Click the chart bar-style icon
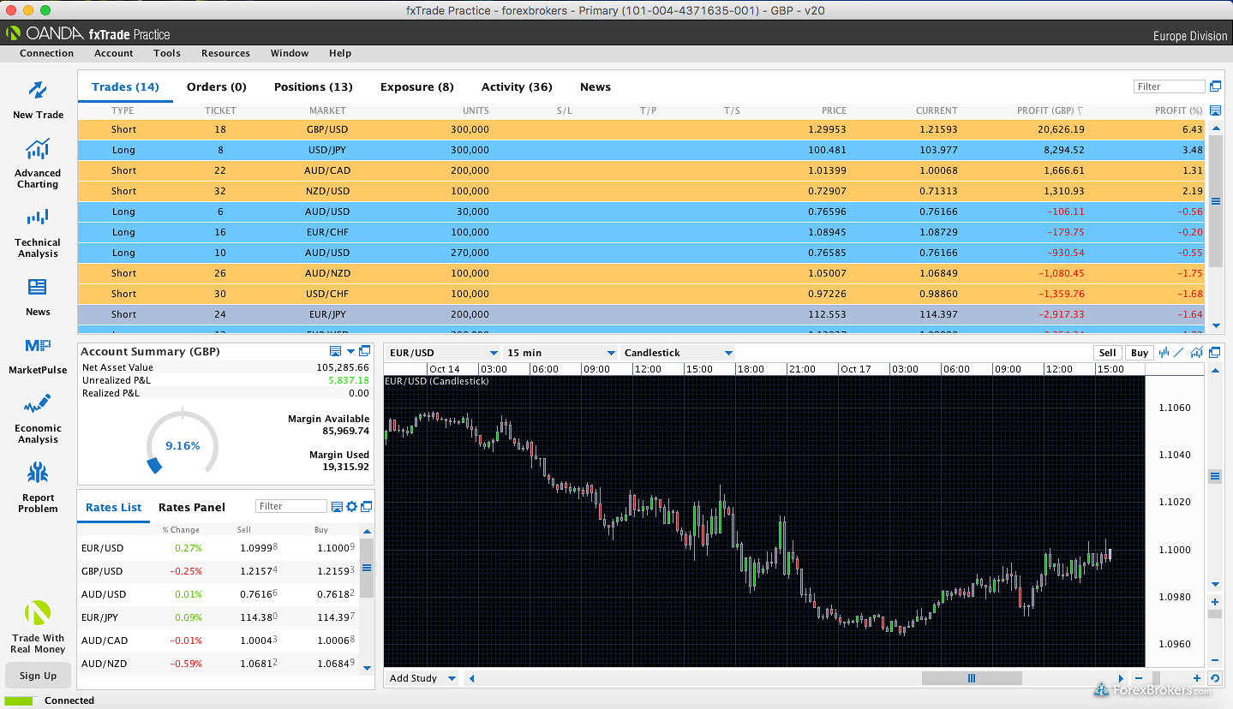The image size is (1233, 709). point(1164,352)
